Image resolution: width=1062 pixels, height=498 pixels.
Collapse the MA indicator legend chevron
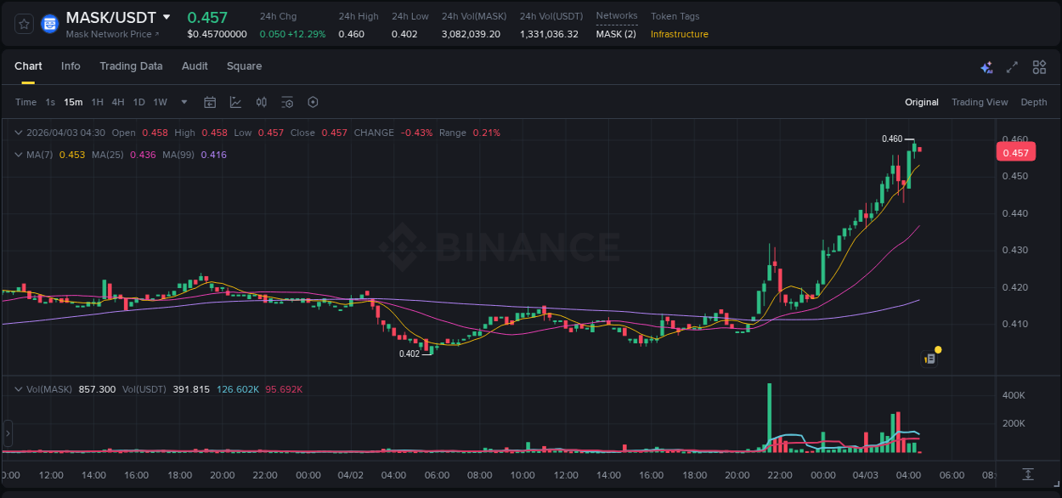19,155
